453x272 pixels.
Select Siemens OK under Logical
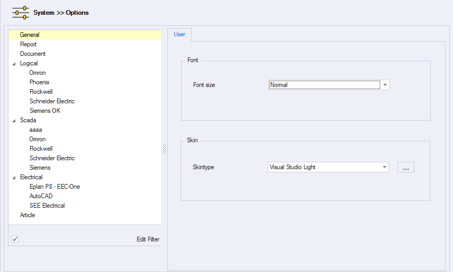click(x=45, y=111)
